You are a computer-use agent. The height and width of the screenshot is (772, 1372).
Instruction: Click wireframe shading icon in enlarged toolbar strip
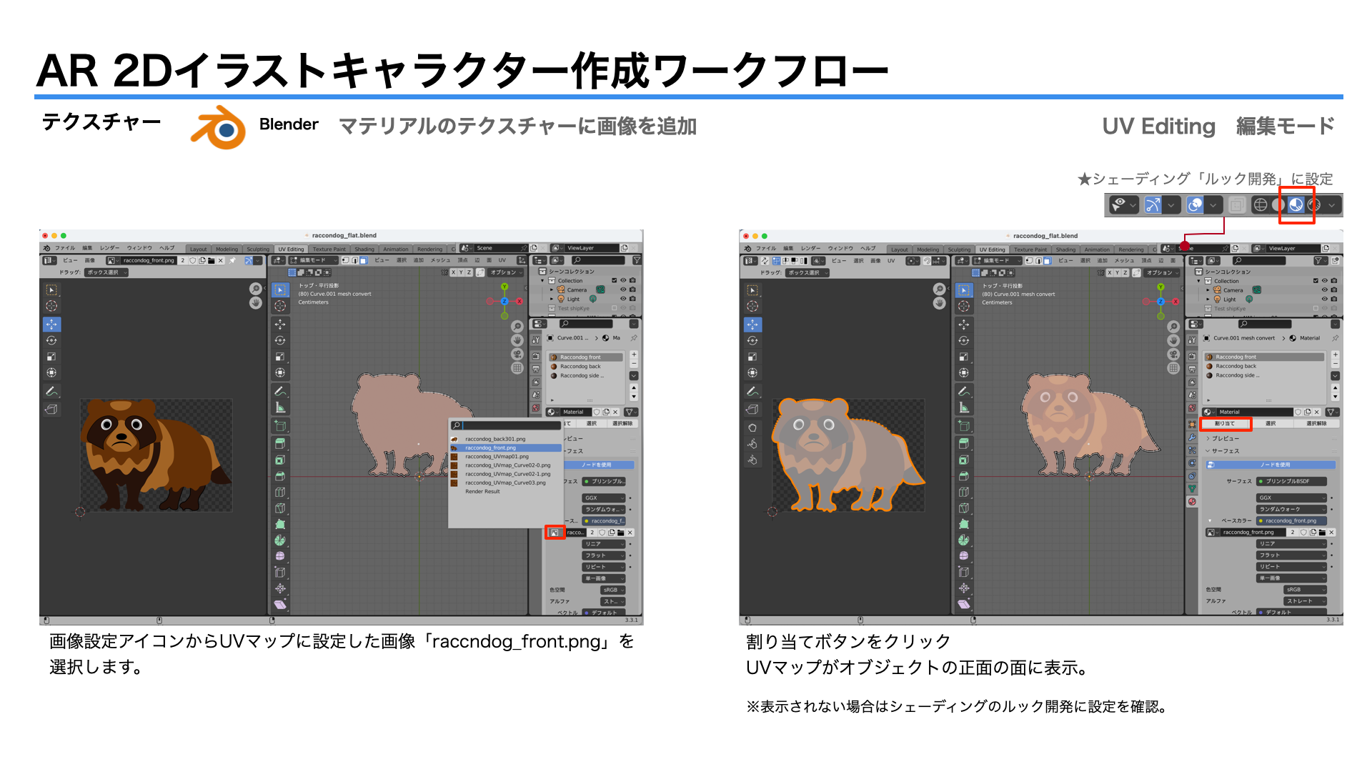[1261, 205]
